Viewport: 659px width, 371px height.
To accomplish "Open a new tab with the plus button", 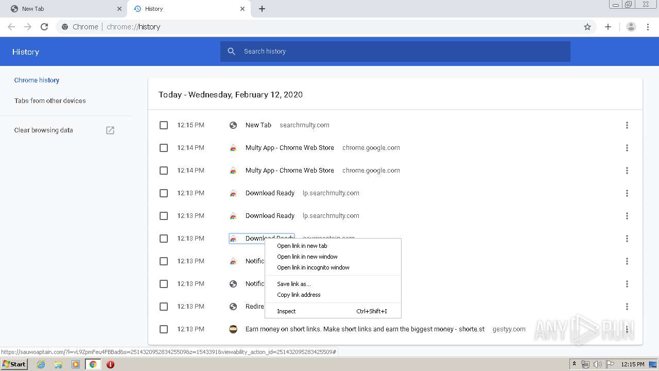I will [x=262, y=9].
